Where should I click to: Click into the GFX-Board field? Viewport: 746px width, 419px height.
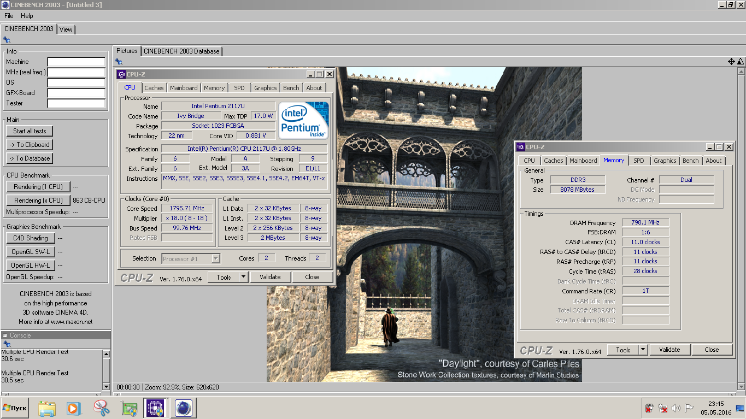[76, 93]
